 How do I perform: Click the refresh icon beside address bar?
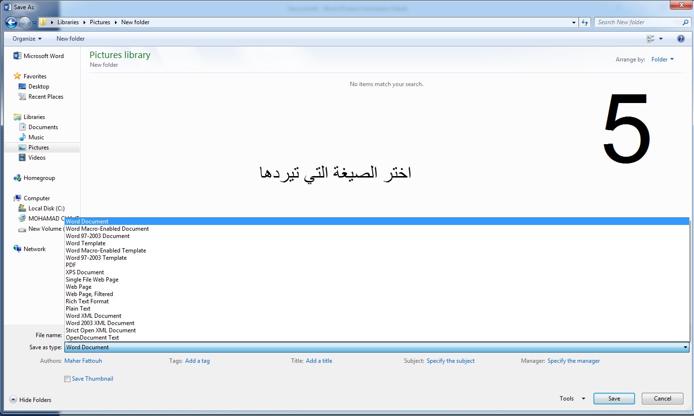(585, 22)
